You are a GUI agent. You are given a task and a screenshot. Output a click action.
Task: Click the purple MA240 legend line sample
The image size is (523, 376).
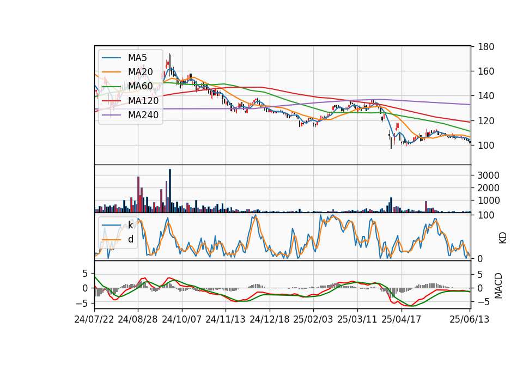[111, 115]
